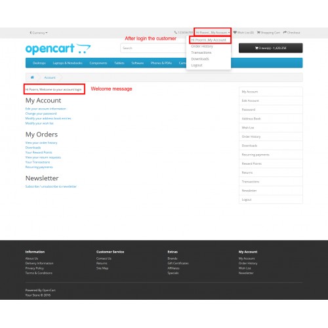Click the Checkout arrow icon
Screen dimensions: 328x328
(285, 32)
